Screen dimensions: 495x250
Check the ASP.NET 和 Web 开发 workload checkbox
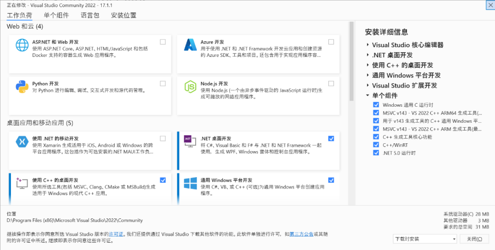(163, 42)
